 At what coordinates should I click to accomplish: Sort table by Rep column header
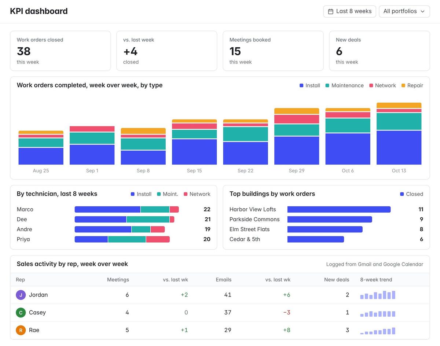(21, 280)
